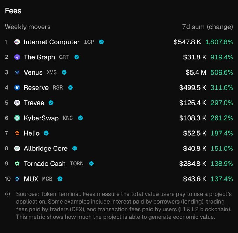This screenshot has width=238, height=233.
Task: Click the Venus $5.4 M fee value
Action: pyautogui.click(x=196, y=72)
